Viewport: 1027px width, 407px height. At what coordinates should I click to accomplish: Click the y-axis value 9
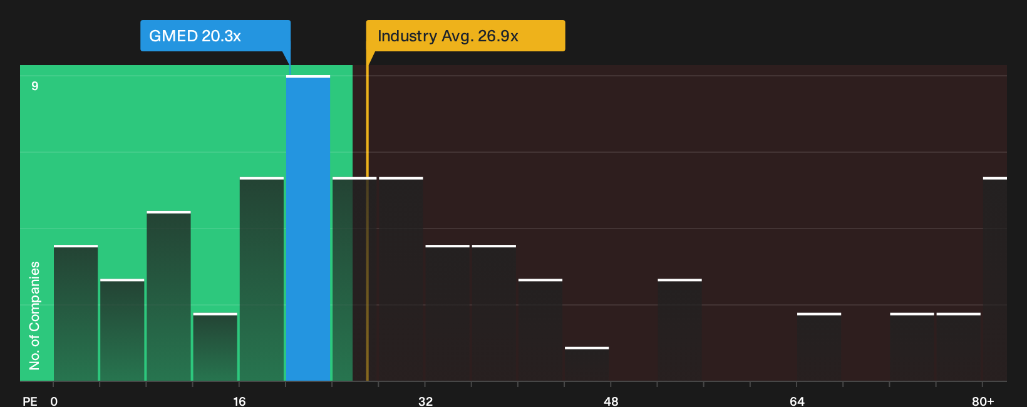[35, 86]
